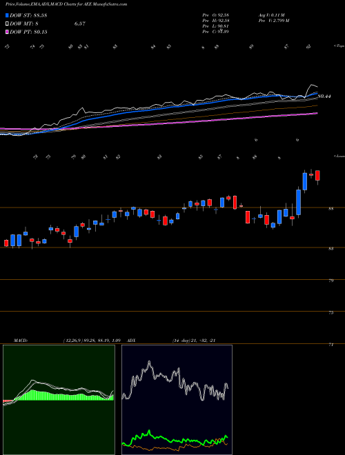Screen dimensions: 345x455
Task: Click the 83 price axis label
Action: coord(332,248)
